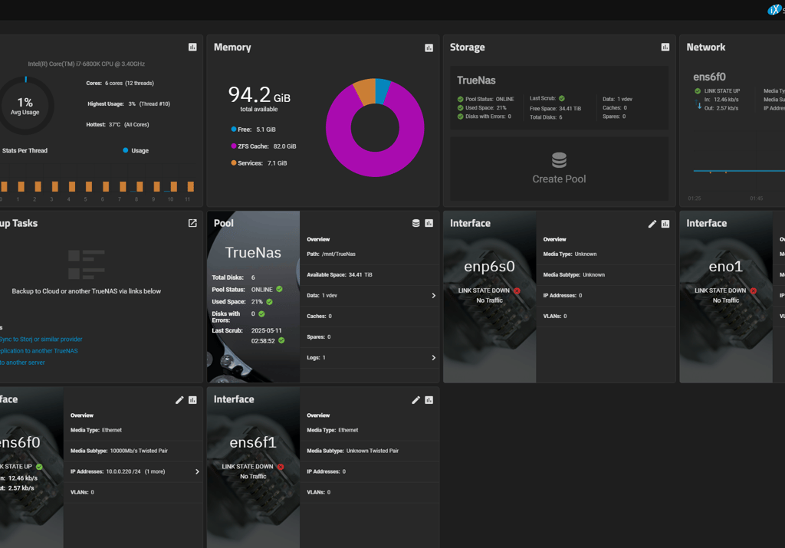Click Pool Status ONLINE check icon in Pool card

[279, 289]
